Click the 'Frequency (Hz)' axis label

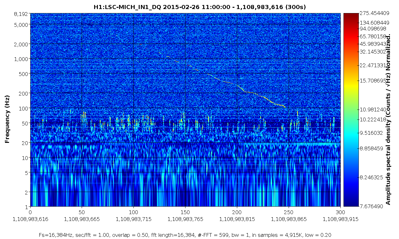tap(7, 119)
